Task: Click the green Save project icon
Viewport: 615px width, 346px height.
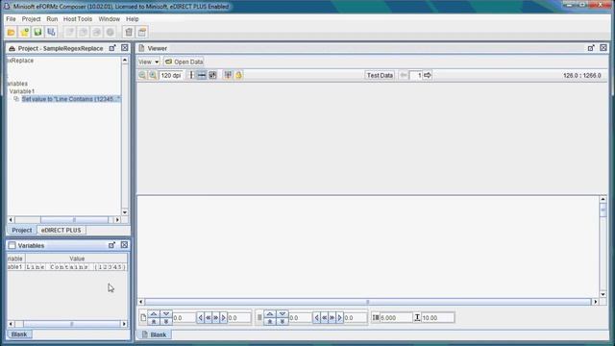Action: [x=37, y=32]
